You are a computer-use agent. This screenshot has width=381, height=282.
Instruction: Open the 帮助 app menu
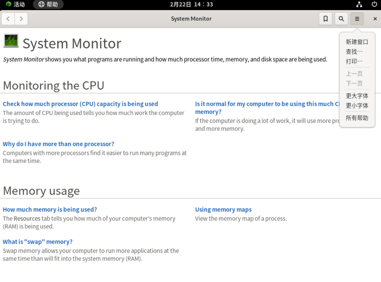tap(48, 5)
